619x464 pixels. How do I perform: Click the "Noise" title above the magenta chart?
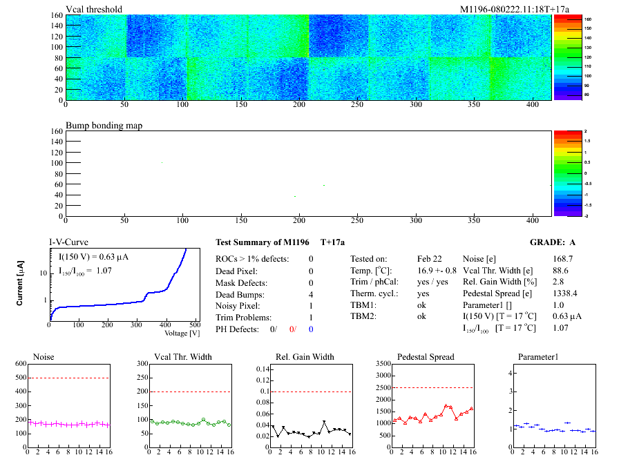[x=44, y=357]
